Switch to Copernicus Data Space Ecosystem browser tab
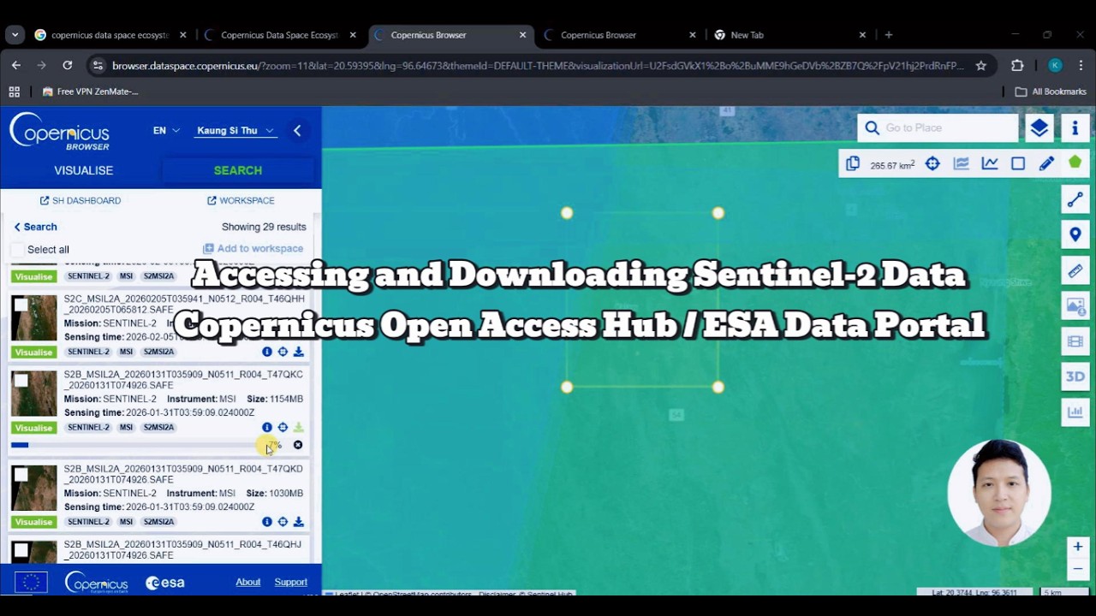 tap(280, 35)
